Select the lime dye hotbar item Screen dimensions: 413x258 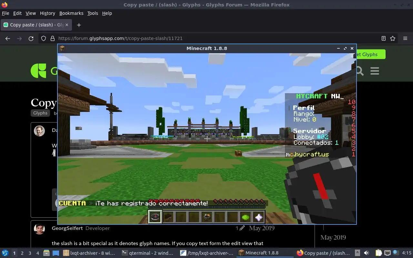pyautogui.click(x=246, y=217)
